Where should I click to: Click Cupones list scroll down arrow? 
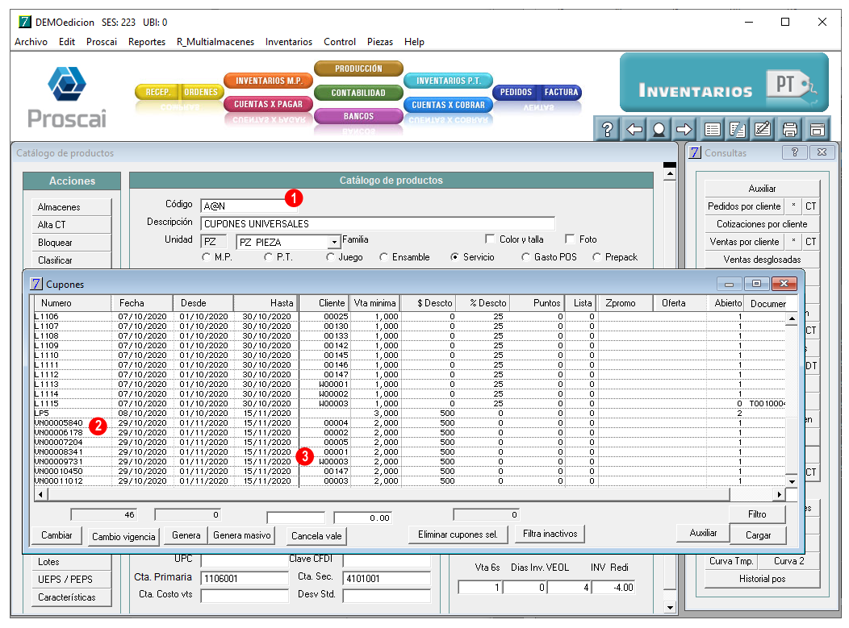(792, 480)
